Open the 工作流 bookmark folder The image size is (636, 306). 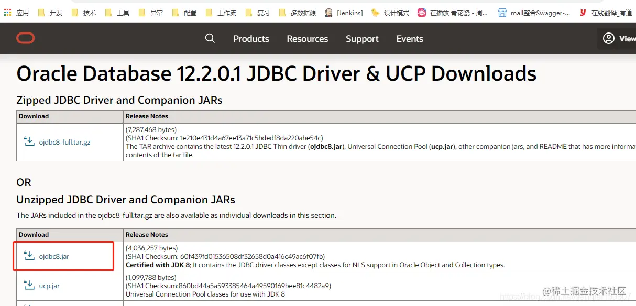pos(222,13)
